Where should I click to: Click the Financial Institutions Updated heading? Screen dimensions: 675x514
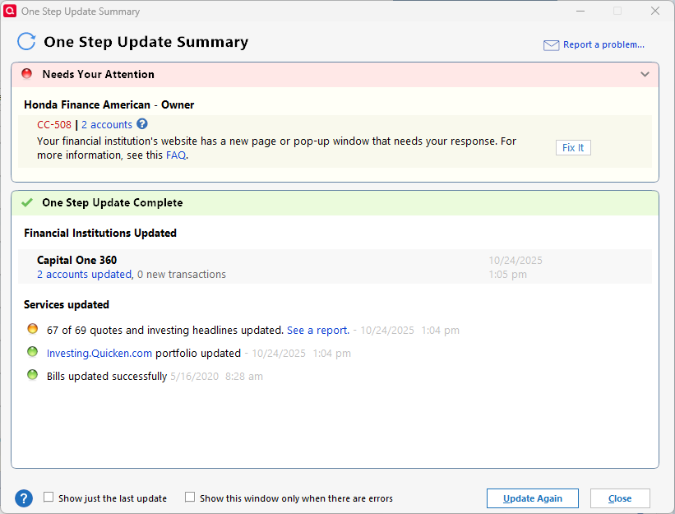pyautogui.click(x=100, y=233)
